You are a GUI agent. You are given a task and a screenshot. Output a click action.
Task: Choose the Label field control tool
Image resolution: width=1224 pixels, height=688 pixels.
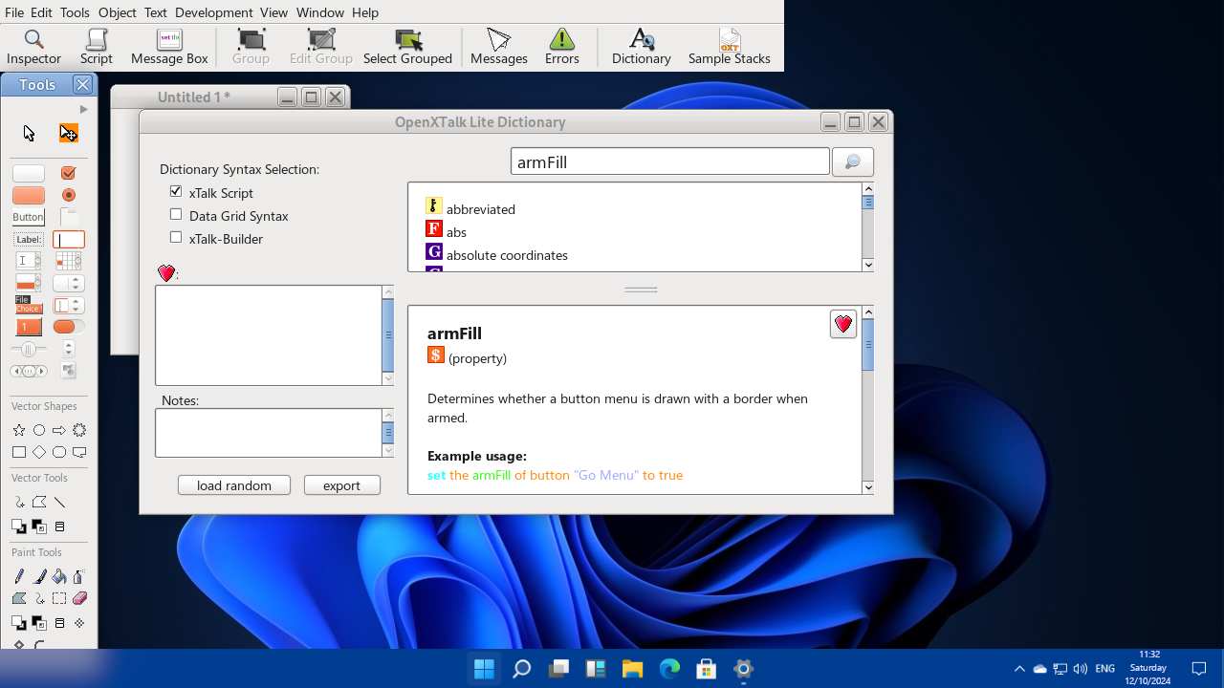click(x=29, y=239)
